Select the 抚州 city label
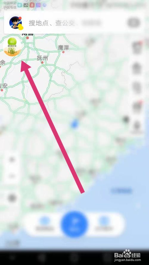Screen dimensions: 149x265 (42, 58)
